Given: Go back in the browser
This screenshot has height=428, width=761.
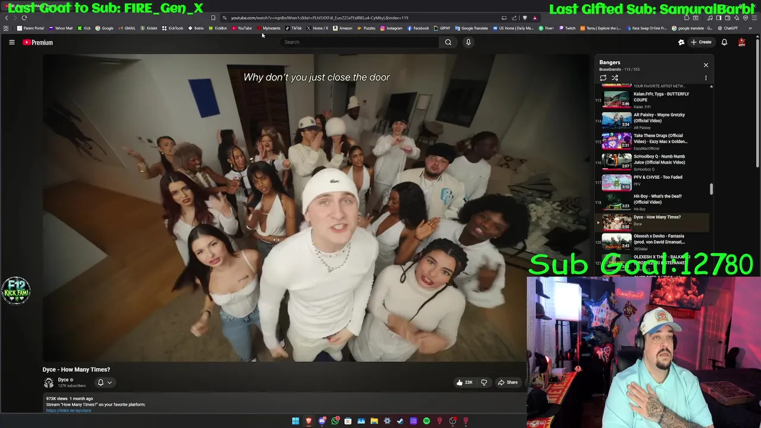Looking at the screenshot, I should tap(7, 18).
